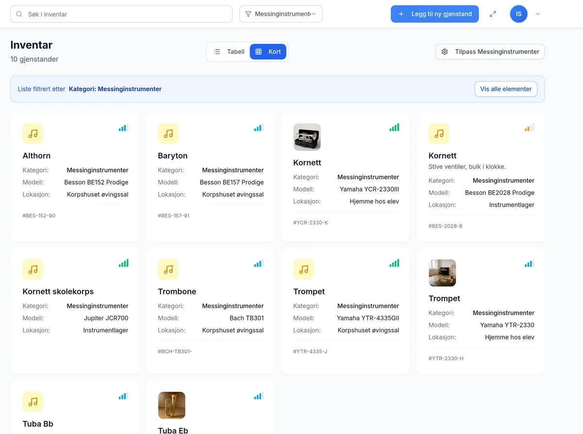Click Vis alle elementer to clear filter
Viewport: 583px width, 434px height.
506,89
